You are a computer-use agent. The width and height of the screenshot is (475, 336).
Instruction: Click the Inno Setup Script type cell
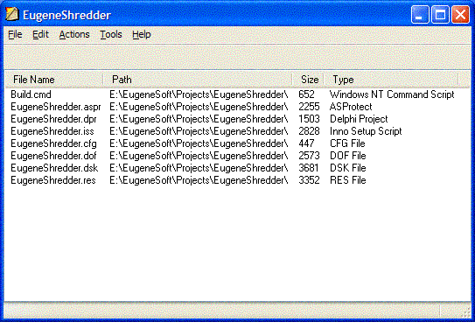[366, 131]
